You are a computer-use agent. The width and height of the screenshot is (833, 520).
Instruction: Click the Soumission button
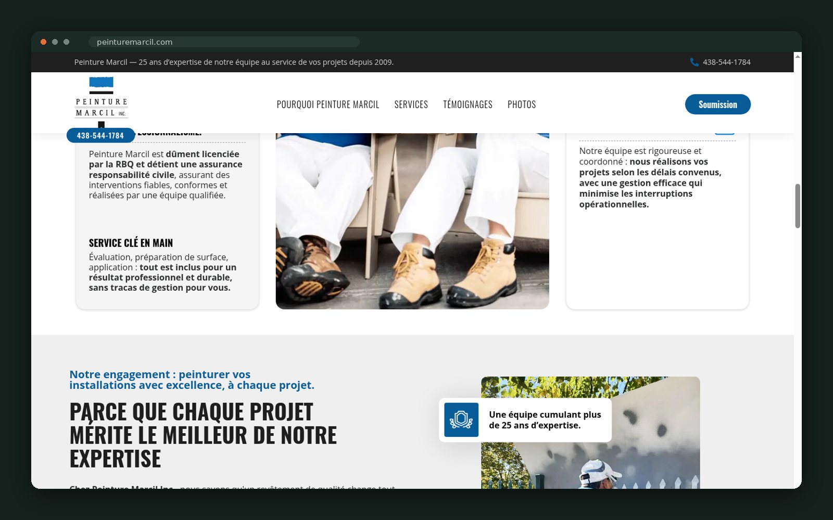tap(718, 104)
